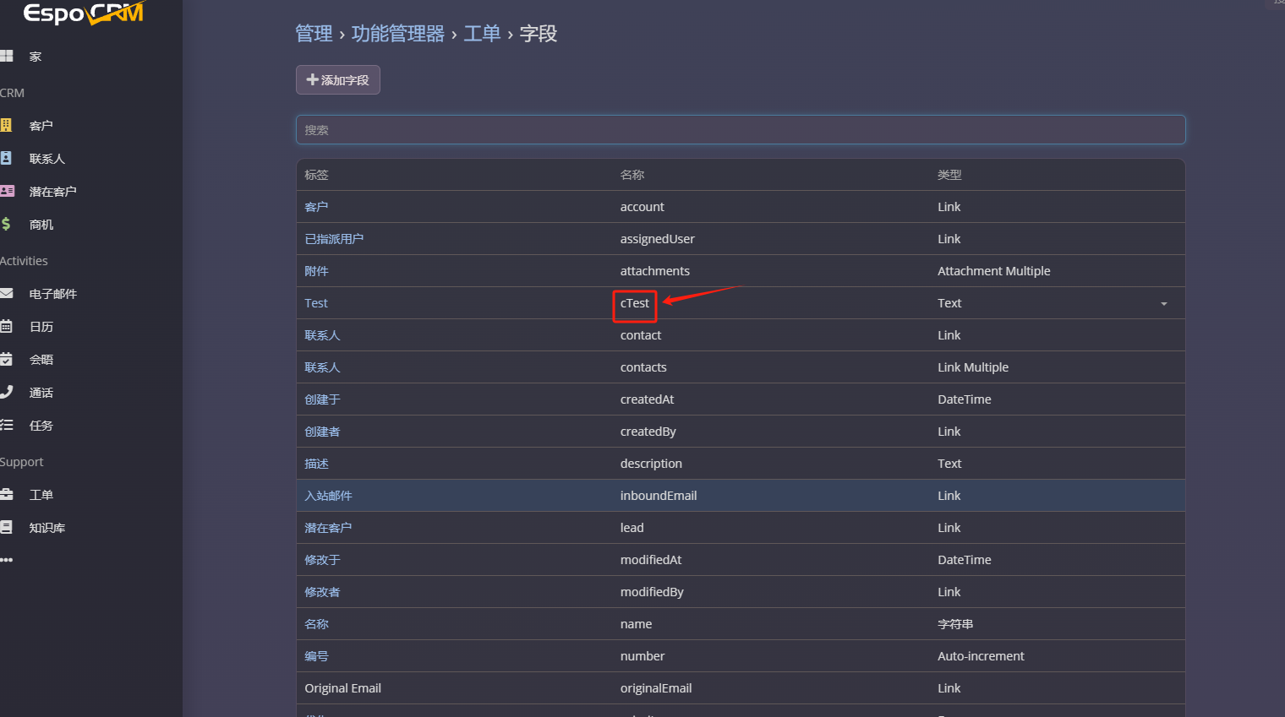Click the 字符串 type cell

pos(955,624)
